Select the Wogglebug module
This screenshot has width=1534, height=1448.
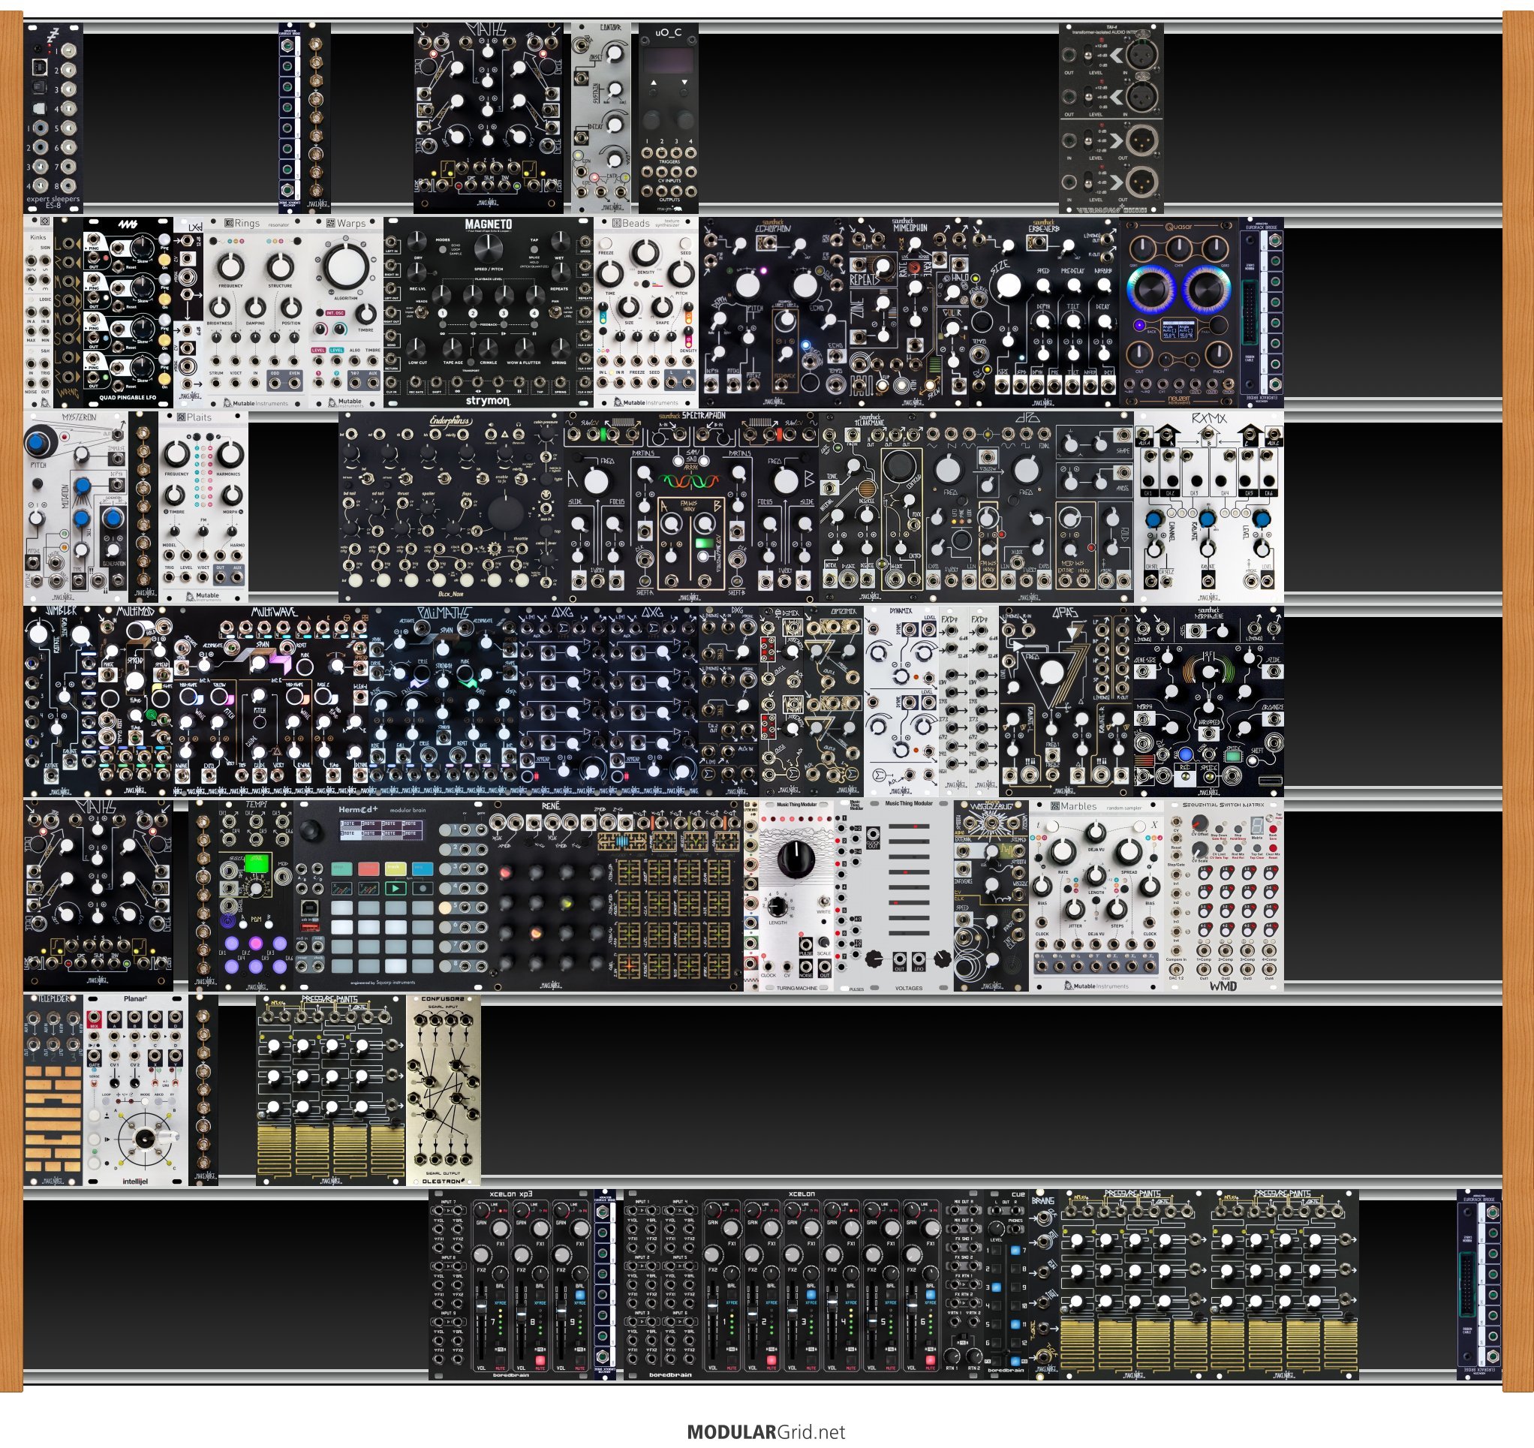[x=991, y=896]
